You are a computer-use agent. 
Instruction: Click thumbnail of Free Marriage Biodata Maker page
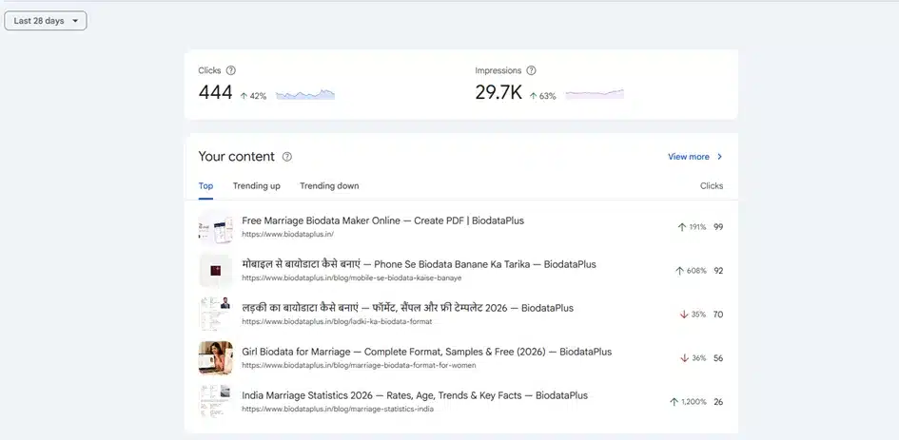[x=216, y=227]
